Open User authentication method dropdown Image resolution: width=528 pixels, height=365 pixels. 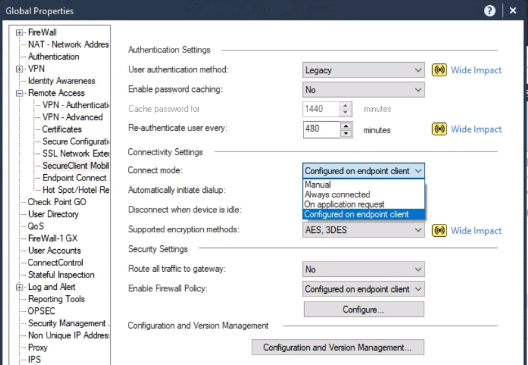418,70
